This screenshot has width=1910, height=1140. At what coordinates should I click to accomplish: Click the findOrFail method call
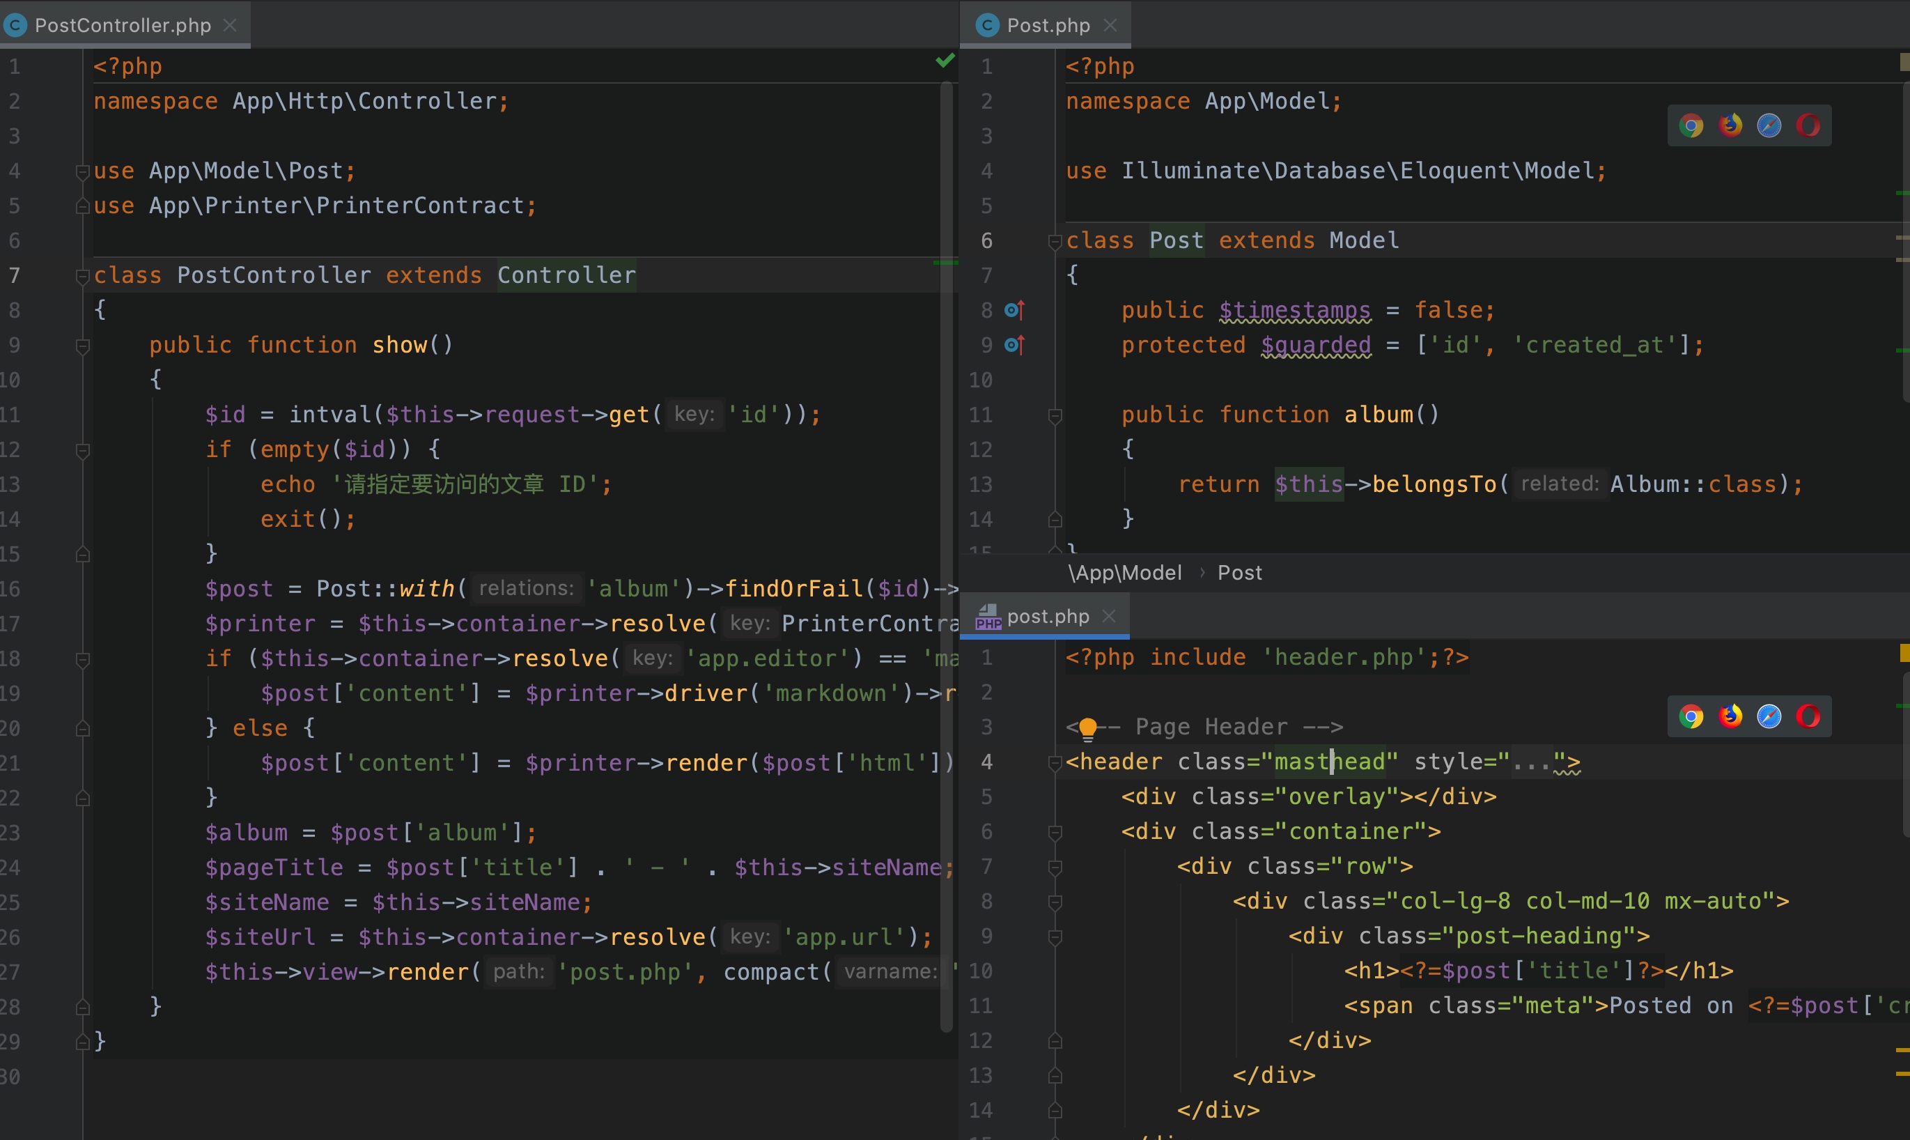[795, 590]
